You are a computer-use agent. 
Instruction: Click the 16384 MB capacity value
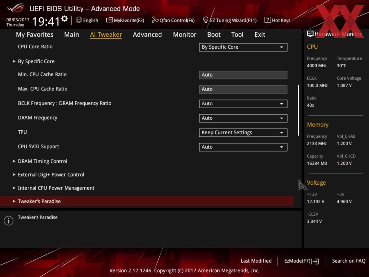coord(317,163)
